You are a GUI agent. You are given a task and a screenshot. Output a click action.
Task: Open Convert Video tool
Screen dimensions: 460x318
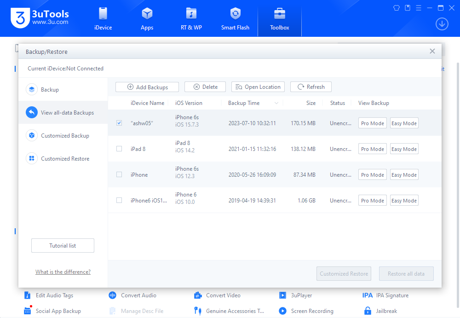pyautogui.click(x=218, y=295)
